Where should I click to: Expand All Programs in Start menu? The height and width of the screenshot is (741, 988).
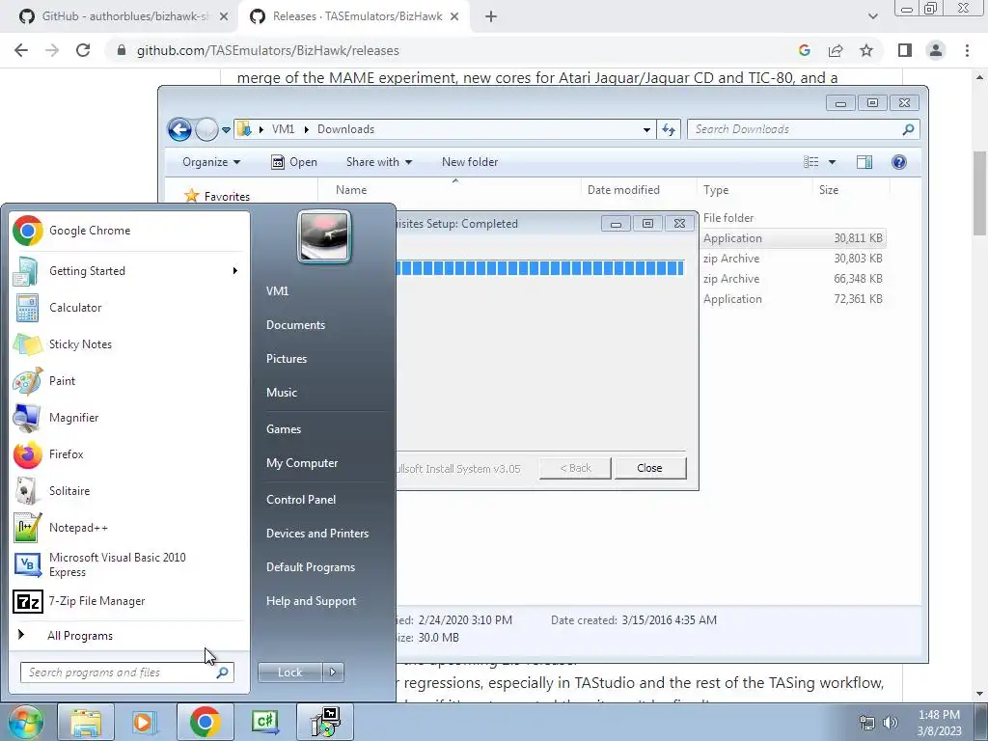point(80,636)
